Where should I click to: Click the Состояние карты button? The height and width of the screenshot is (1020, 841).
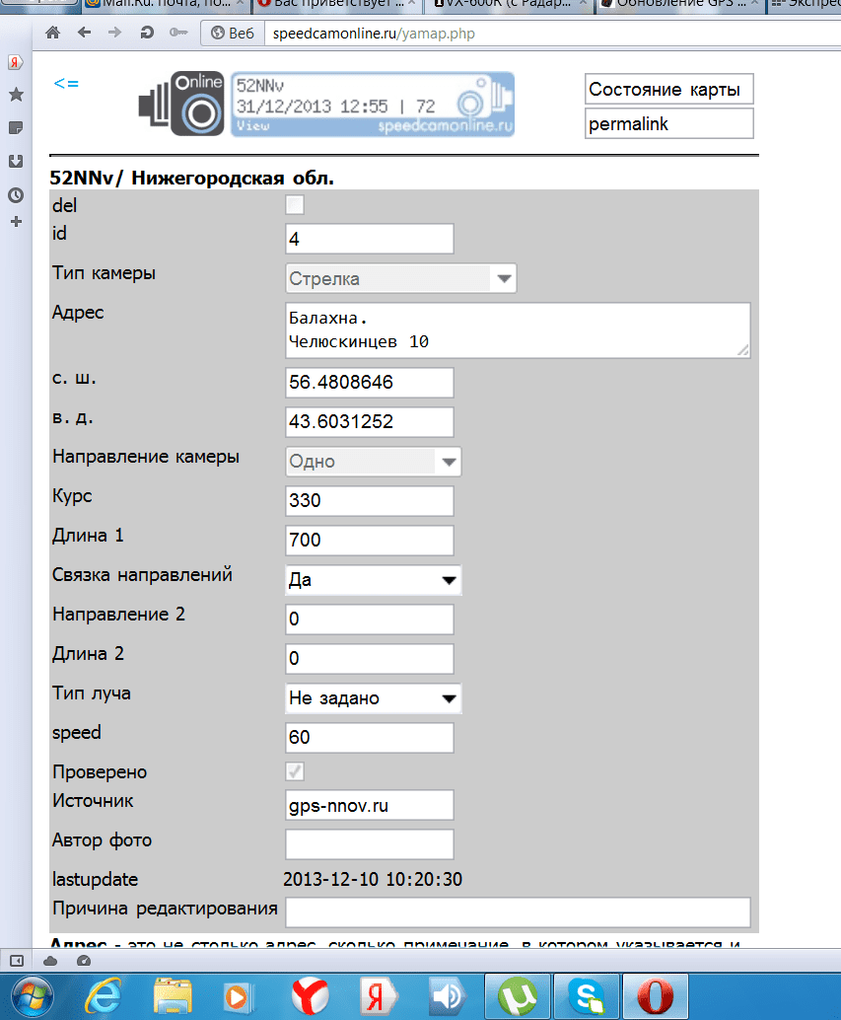pos(668,89)
